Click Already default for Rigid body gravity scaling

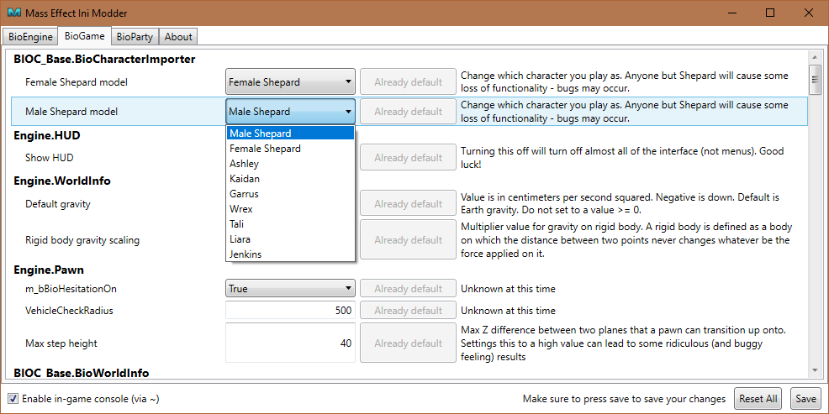(x=408, y=239)
